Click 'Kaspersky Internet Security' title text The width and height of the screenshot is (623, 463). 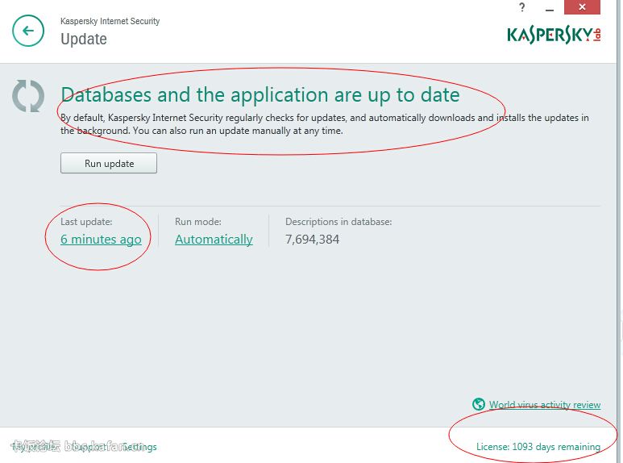click(110, 21)
